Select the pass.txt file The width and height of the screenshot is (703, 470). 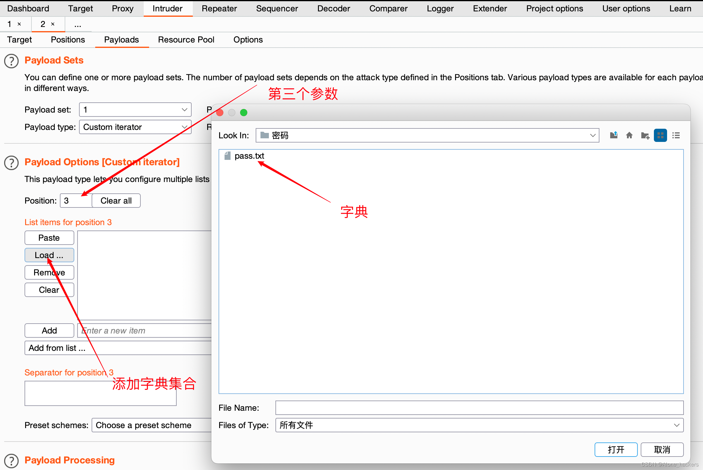click(249, 156)
